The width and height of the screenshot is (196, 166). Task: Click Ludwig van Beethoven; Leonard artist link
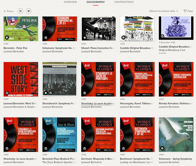click(x=137, y=162)
